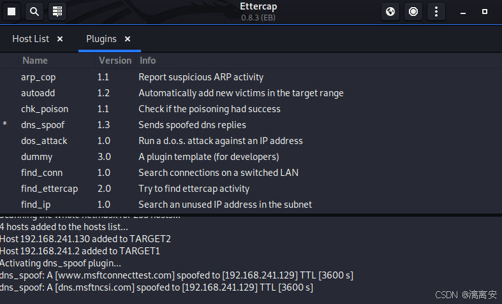The height and width of the screenshot is (304, 502).
Task: Select the find_conn plugin
Action: [x=251, y=173]
